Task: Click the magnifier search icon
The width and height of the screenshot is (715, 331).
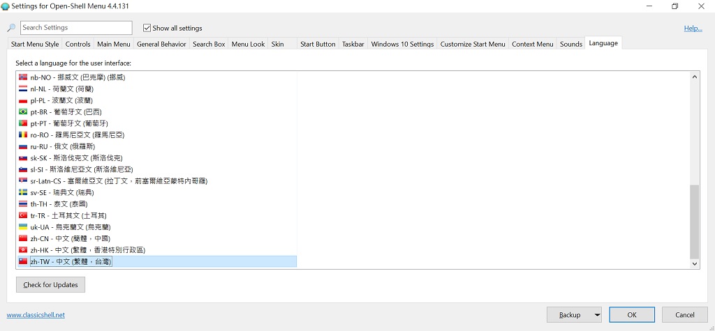Action: [x=11, y=28]
